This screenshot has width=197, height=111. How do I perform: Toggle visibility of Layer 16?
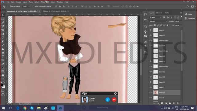pos(151,61)
